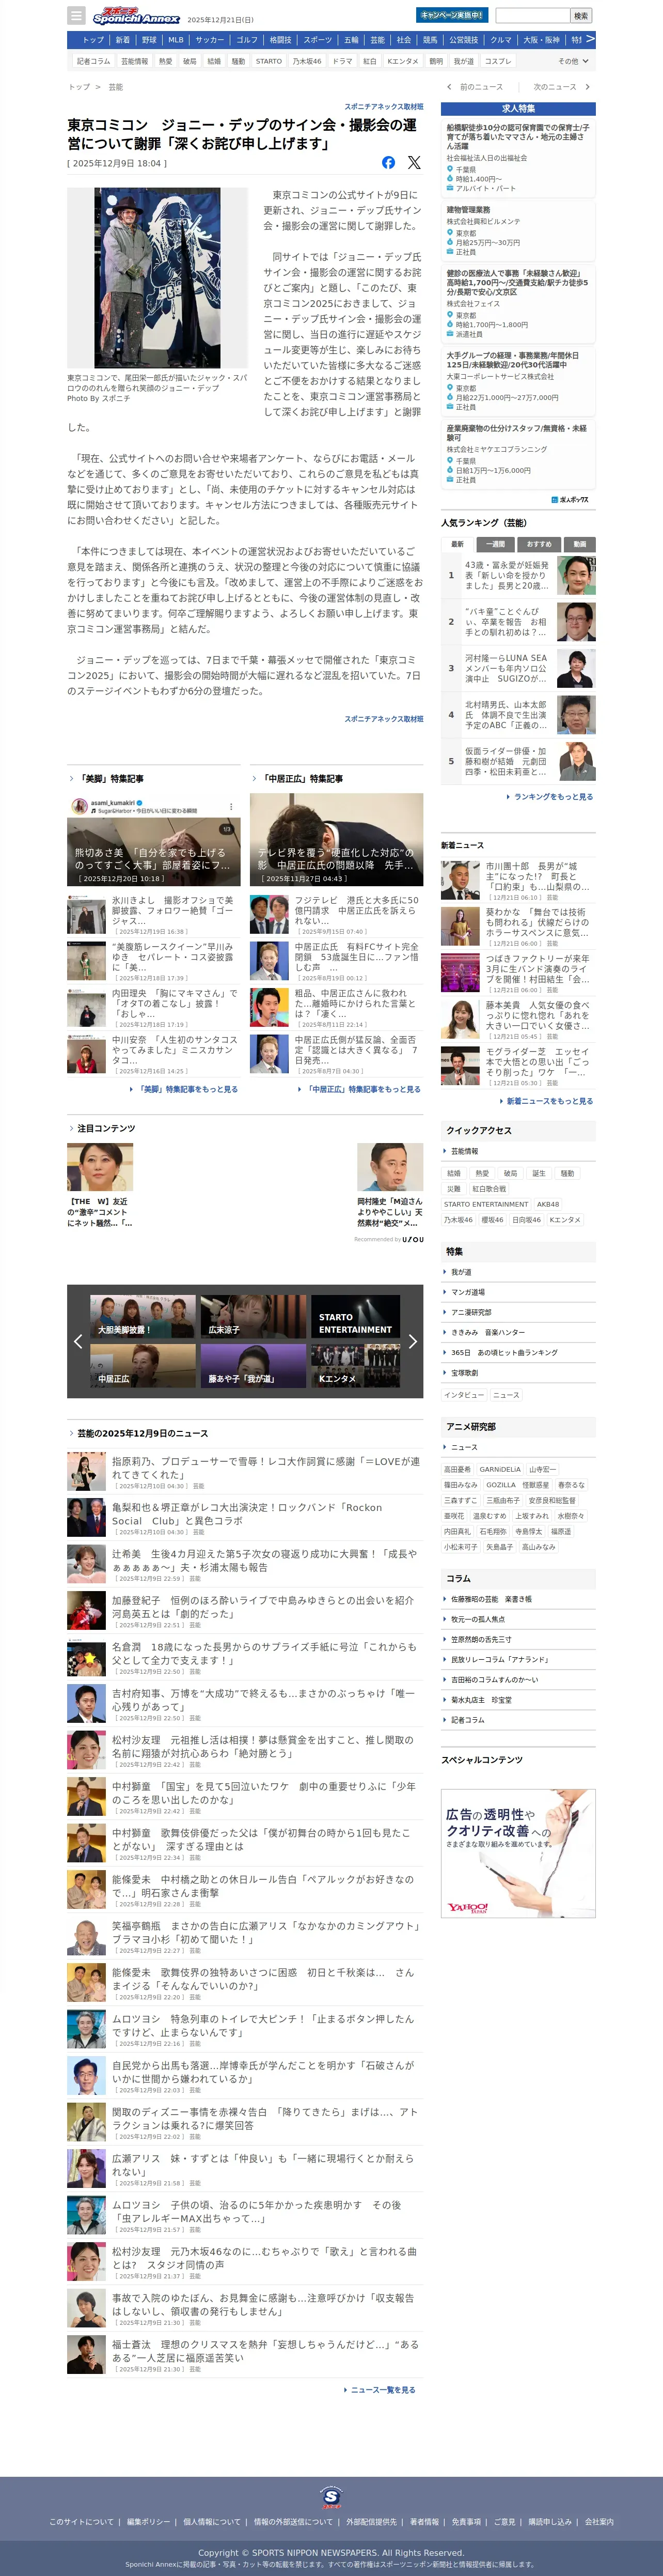
Task: Open Johnny Depp article photo
Action: (158, 278)
